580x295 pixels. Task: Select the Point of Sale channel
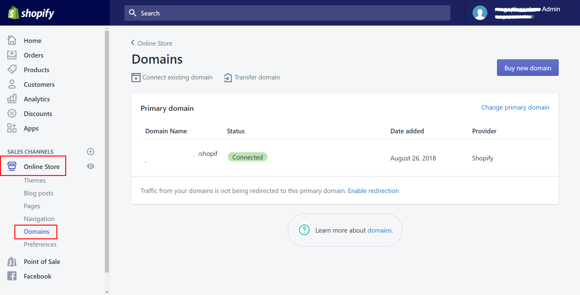click(x=42, y=261)
